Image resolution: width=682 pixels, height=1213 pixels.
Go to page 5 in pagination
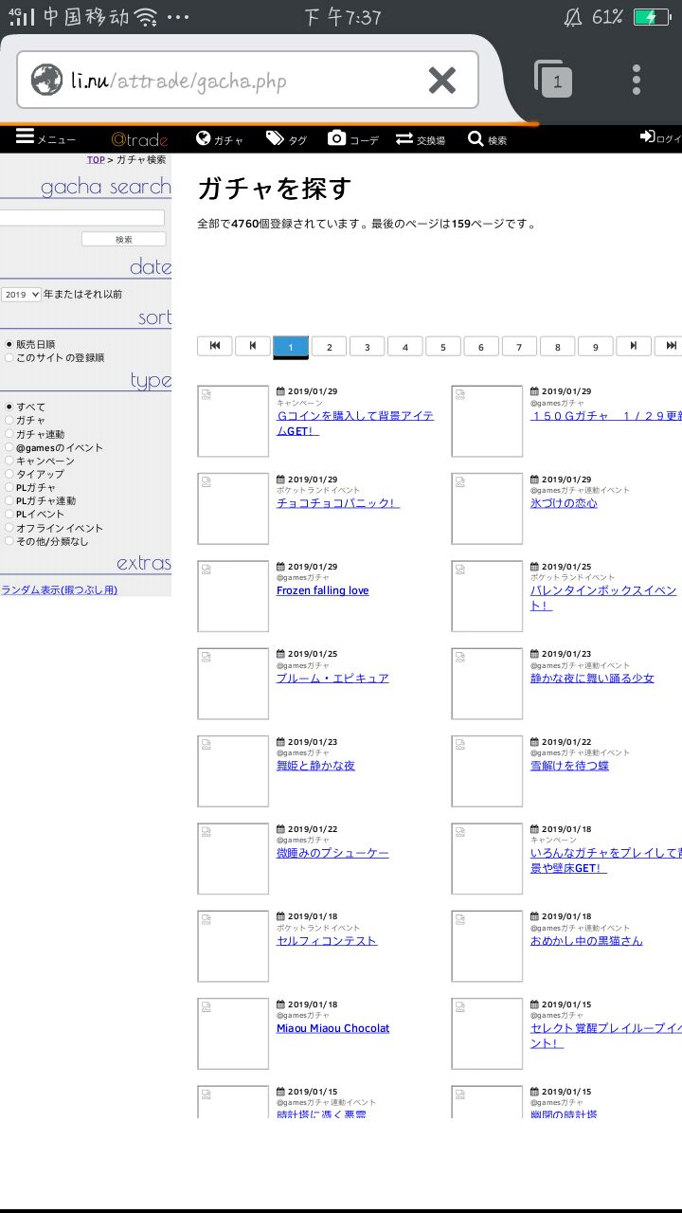click(442, 347)
